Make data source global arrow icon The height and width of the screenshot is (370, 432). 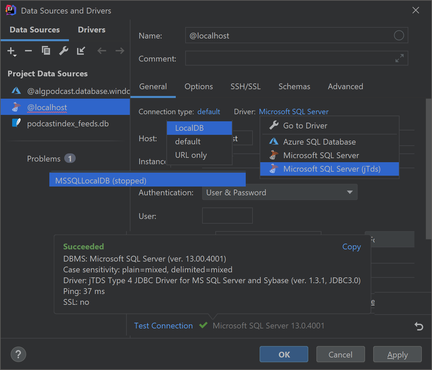(x=81, y=51)
